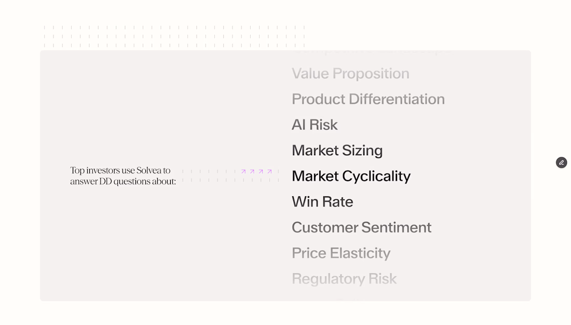Image resolution: width=571 pixels, height=325 pixels.
Task: Select the Value Proposition topic
Action: coord(350,74)
